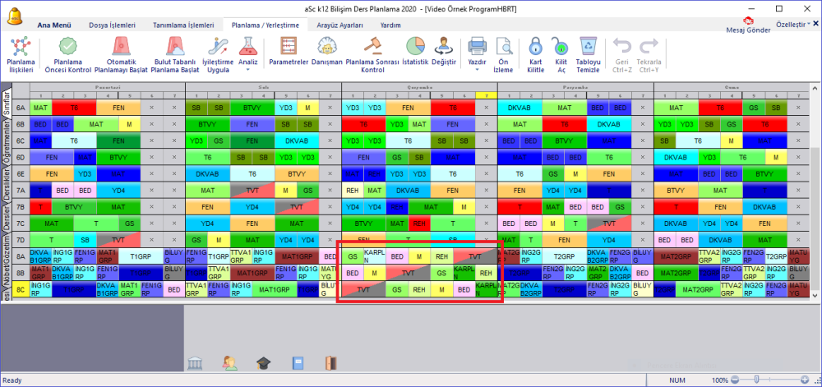The height and width of the screenshot is (387, 822).
Task: Select the Sınıflar vertical side tab
Action: tap(6, 104)
